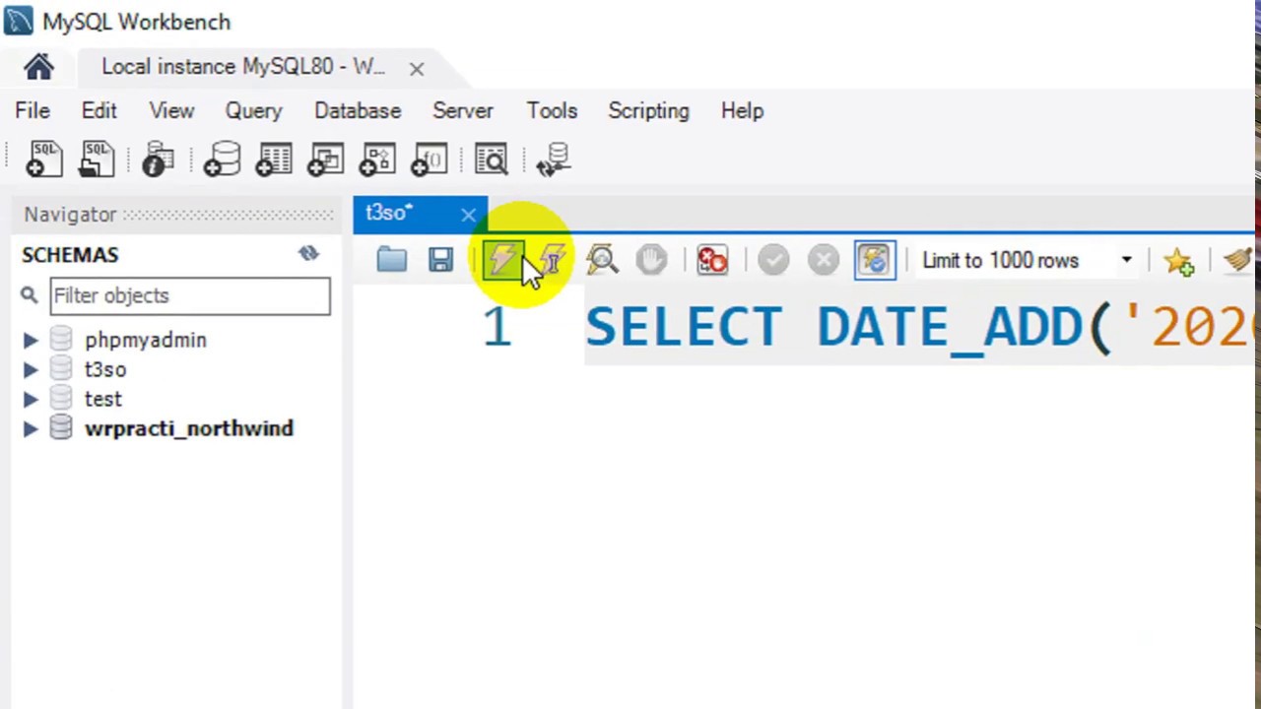Execute the query with lightning bolt
This screenshot has height=709, width=1261.
pos(502,260)
